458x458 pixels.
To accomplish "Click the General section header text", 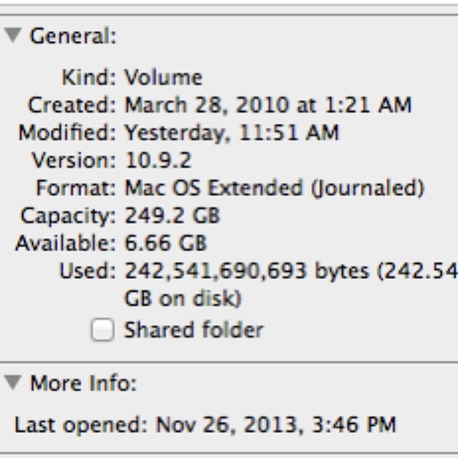I will click(x=72, y=37).
